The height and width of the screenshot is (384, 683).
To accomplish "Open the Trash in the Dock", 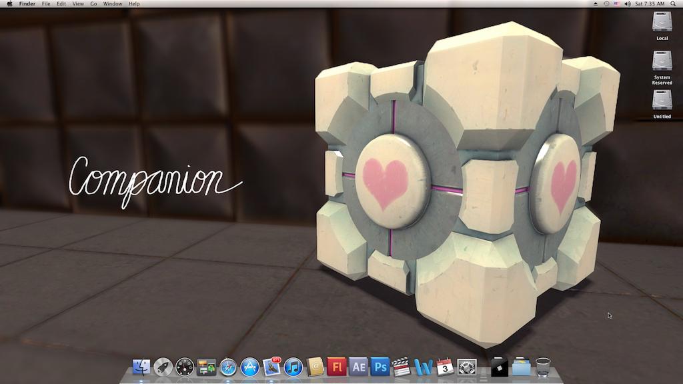I will 543,367.
